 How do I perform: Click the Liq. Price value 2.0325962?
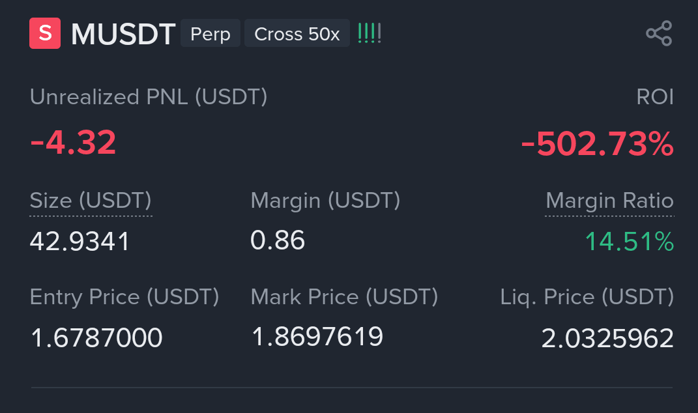click(x=607, y=339)
